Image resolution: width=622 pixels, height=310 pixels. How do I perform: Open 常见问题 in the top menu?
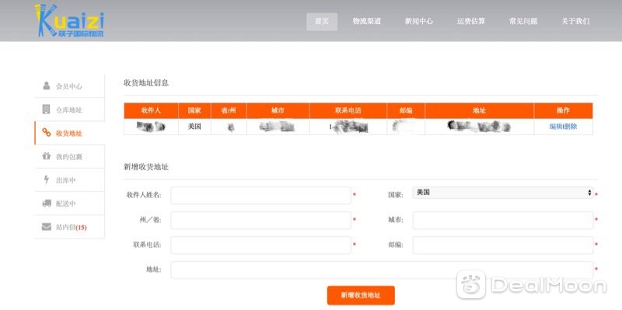click(x=522, y=22)
